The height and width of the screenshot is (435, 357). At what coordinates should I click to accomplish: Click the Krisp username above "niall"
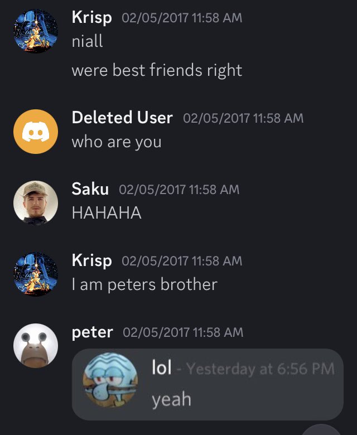[91, 17]
